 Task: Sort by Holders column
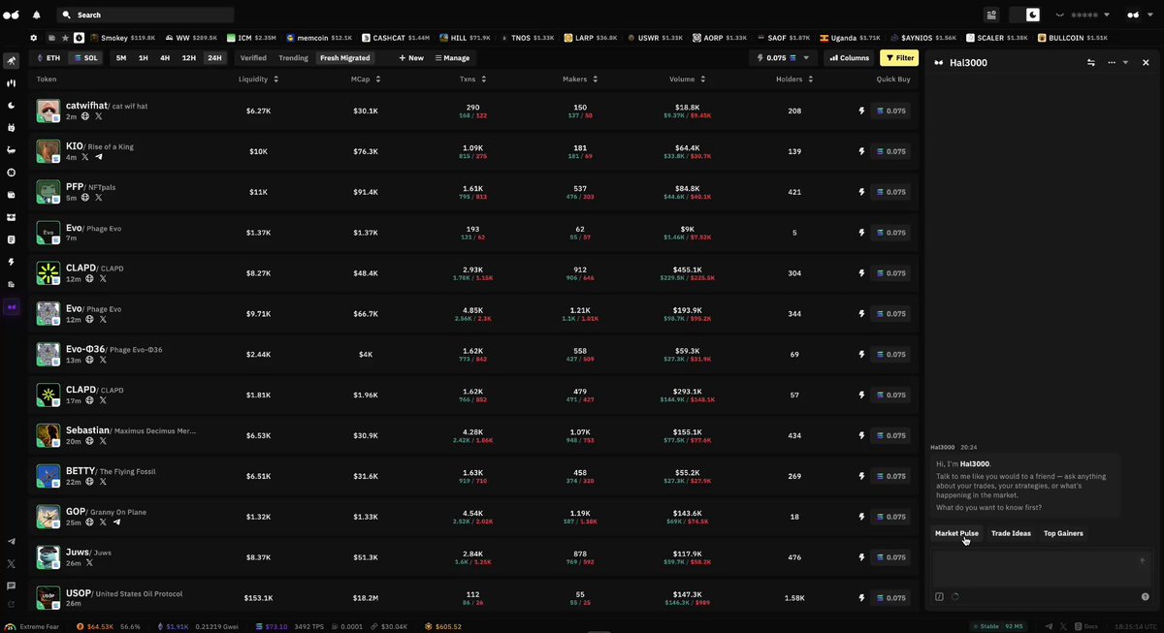tap(794, 79)
